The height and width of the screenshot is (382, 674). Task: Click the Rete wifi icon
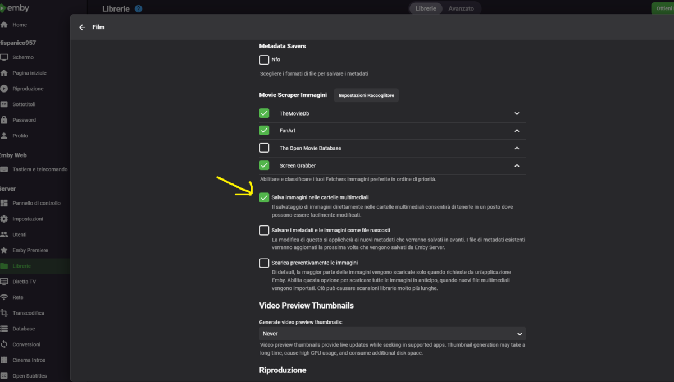click(4, 297)
